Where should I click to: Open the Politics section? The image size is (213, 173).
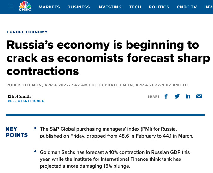click(x=159, y=7)
